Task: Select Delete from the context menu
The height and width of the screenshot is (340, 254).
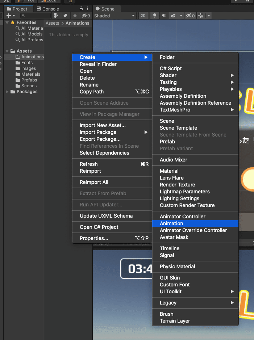Action: pyautogui.click(x=112, y=78)
